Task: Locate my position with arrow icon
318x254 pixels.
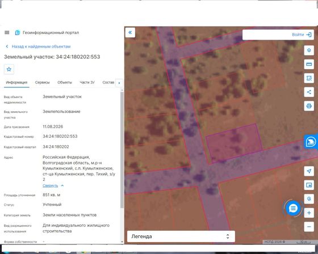Action: [309, 171]
